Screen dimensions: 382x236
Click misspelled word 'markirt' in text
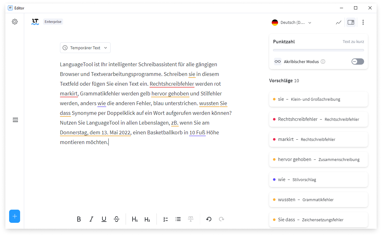(69, 94)
